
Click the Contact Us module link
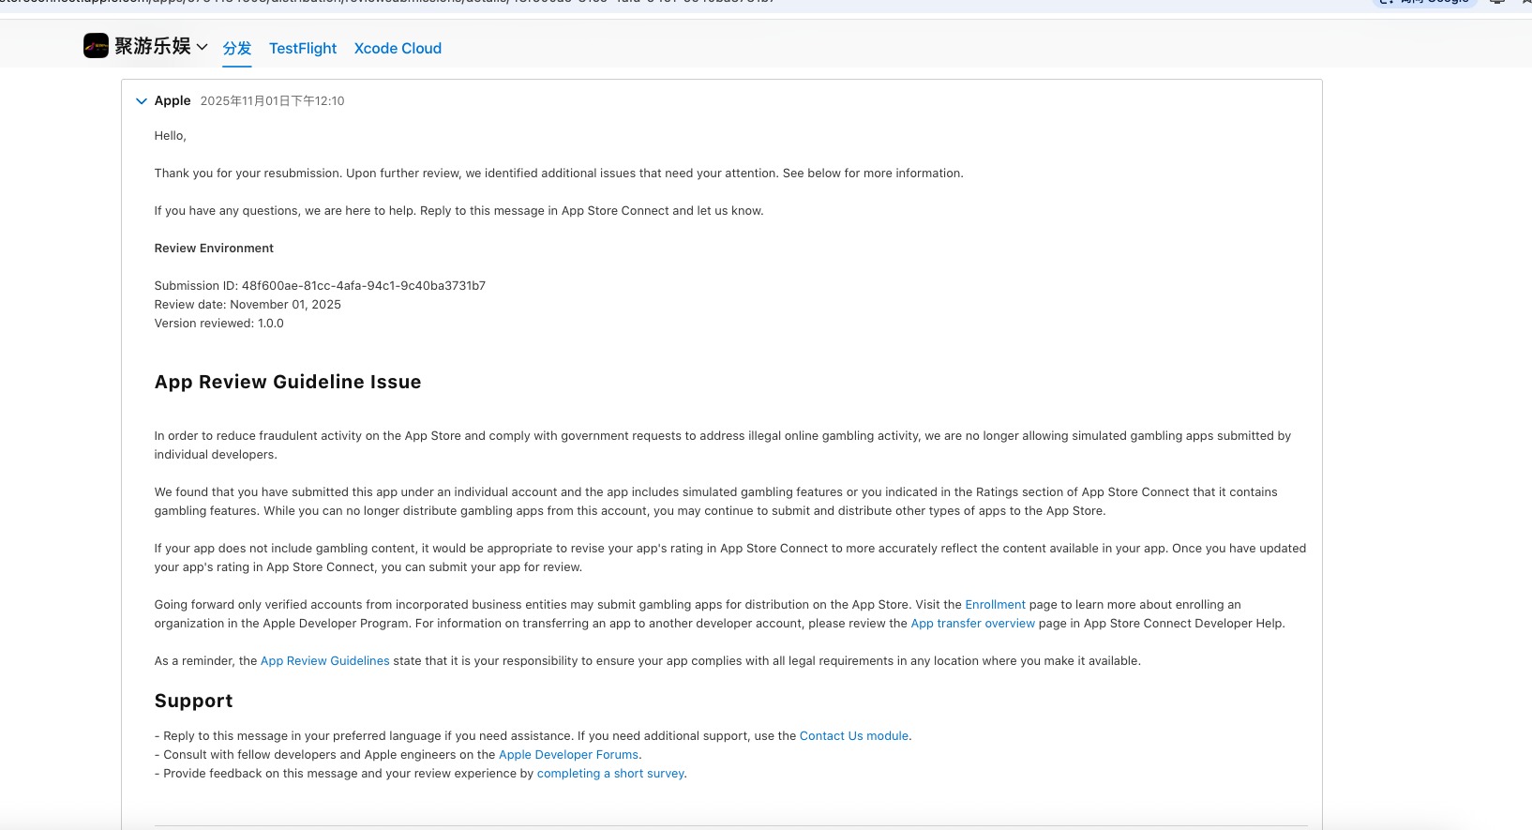point(853,736)
